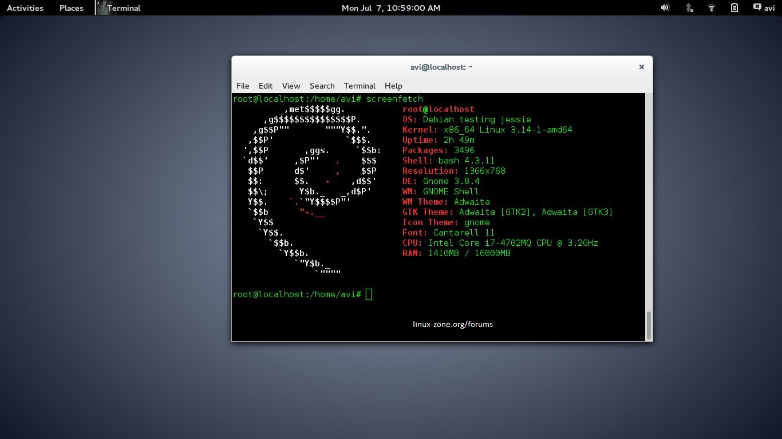Open the disabled Bluetooth indicator icon
Image resolution: width=782 pixels, height=439 pixels.
point(689,8)
